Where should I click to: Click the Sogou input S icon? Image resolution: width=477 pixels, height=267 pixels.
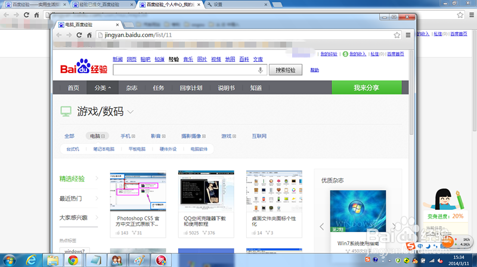(411, 246)
